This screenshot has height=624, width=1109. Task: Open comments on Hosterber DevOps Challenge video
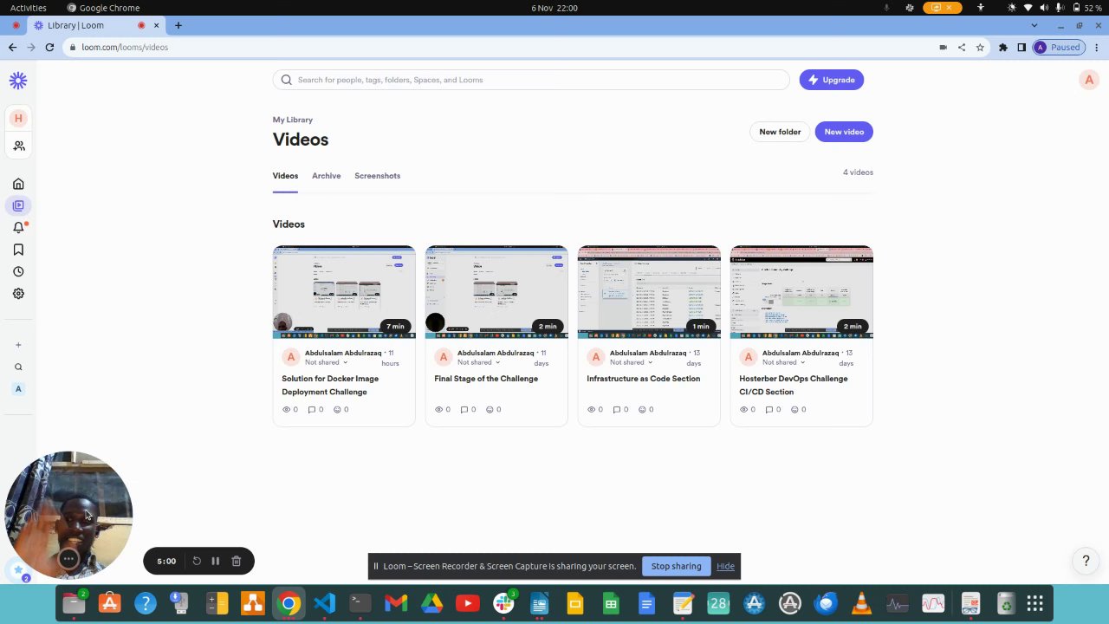pos(773,409)
